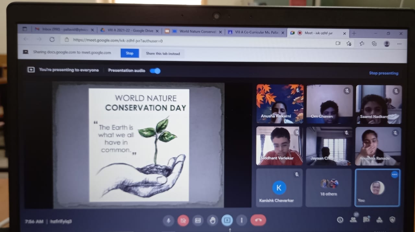Image resolution: width=415 pixels, height=232 pixels.
Task: Open the in-call chat panel
Action: click(x=366, y=220)
